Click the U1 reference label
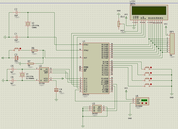This screenshot has width=178, height=129. tap(84, 42)
